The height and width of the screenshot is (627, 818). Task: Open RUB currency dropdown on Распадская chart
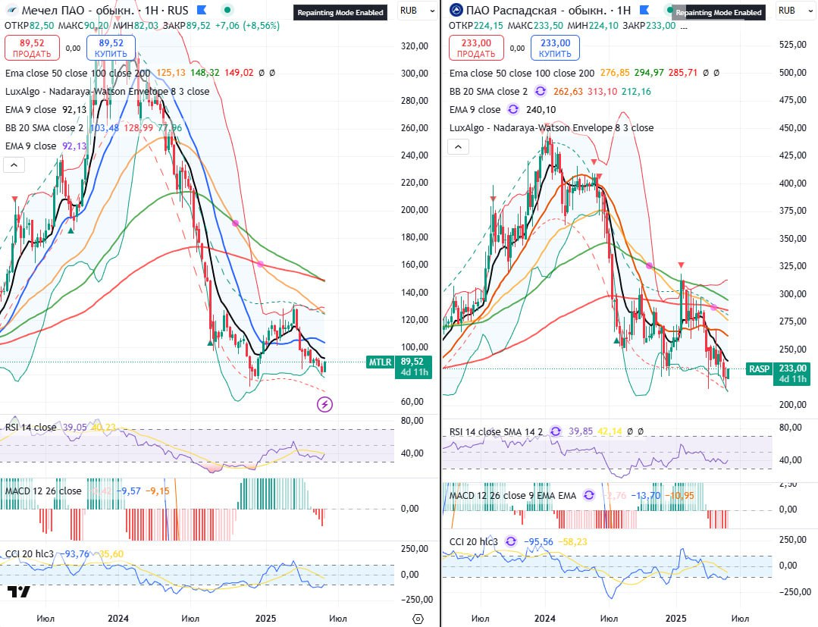tap(794, 11)
